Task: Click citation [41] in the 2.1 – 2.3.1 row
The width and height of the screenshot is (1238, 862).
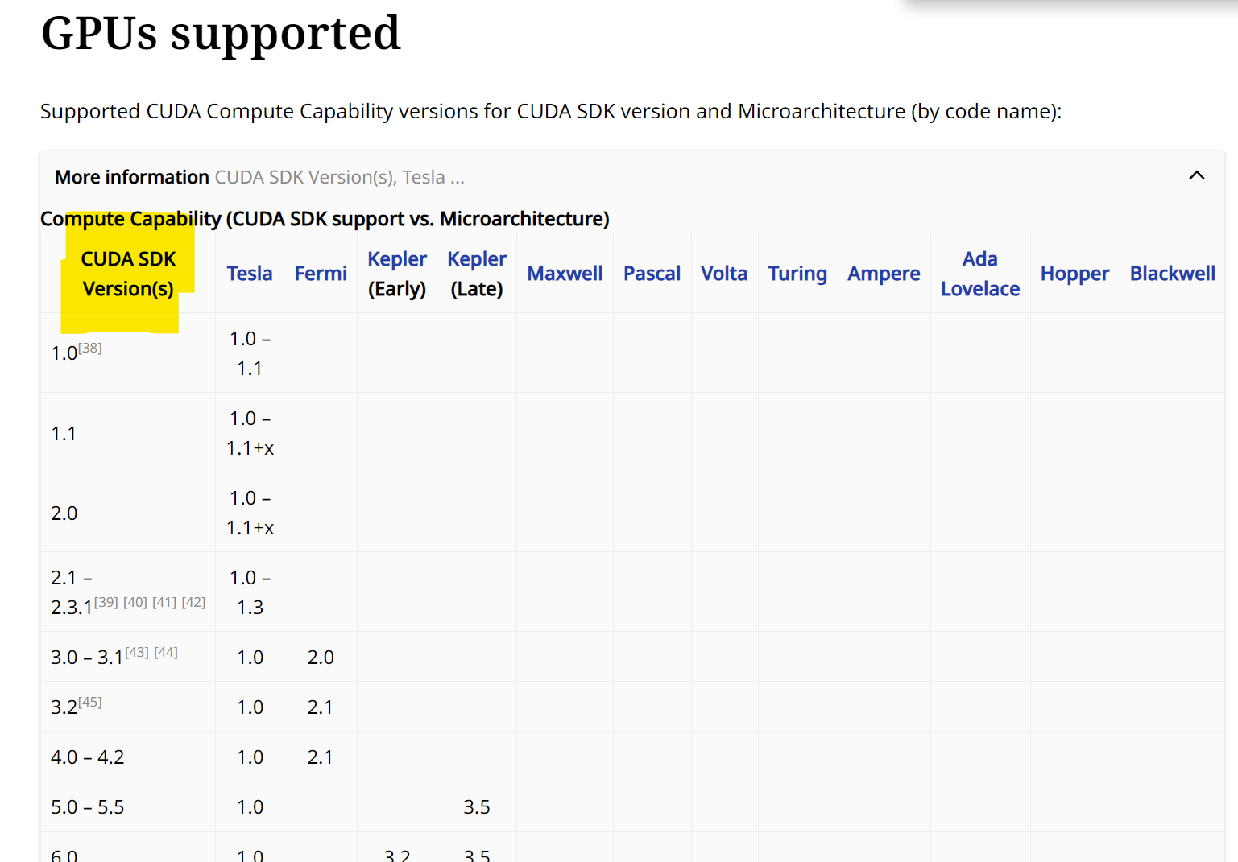Action: (164, 602)
